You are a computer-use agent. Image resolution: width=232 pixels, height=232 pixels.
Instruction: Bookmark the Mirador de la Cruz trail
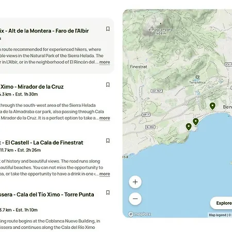click(x=108, y=85)
